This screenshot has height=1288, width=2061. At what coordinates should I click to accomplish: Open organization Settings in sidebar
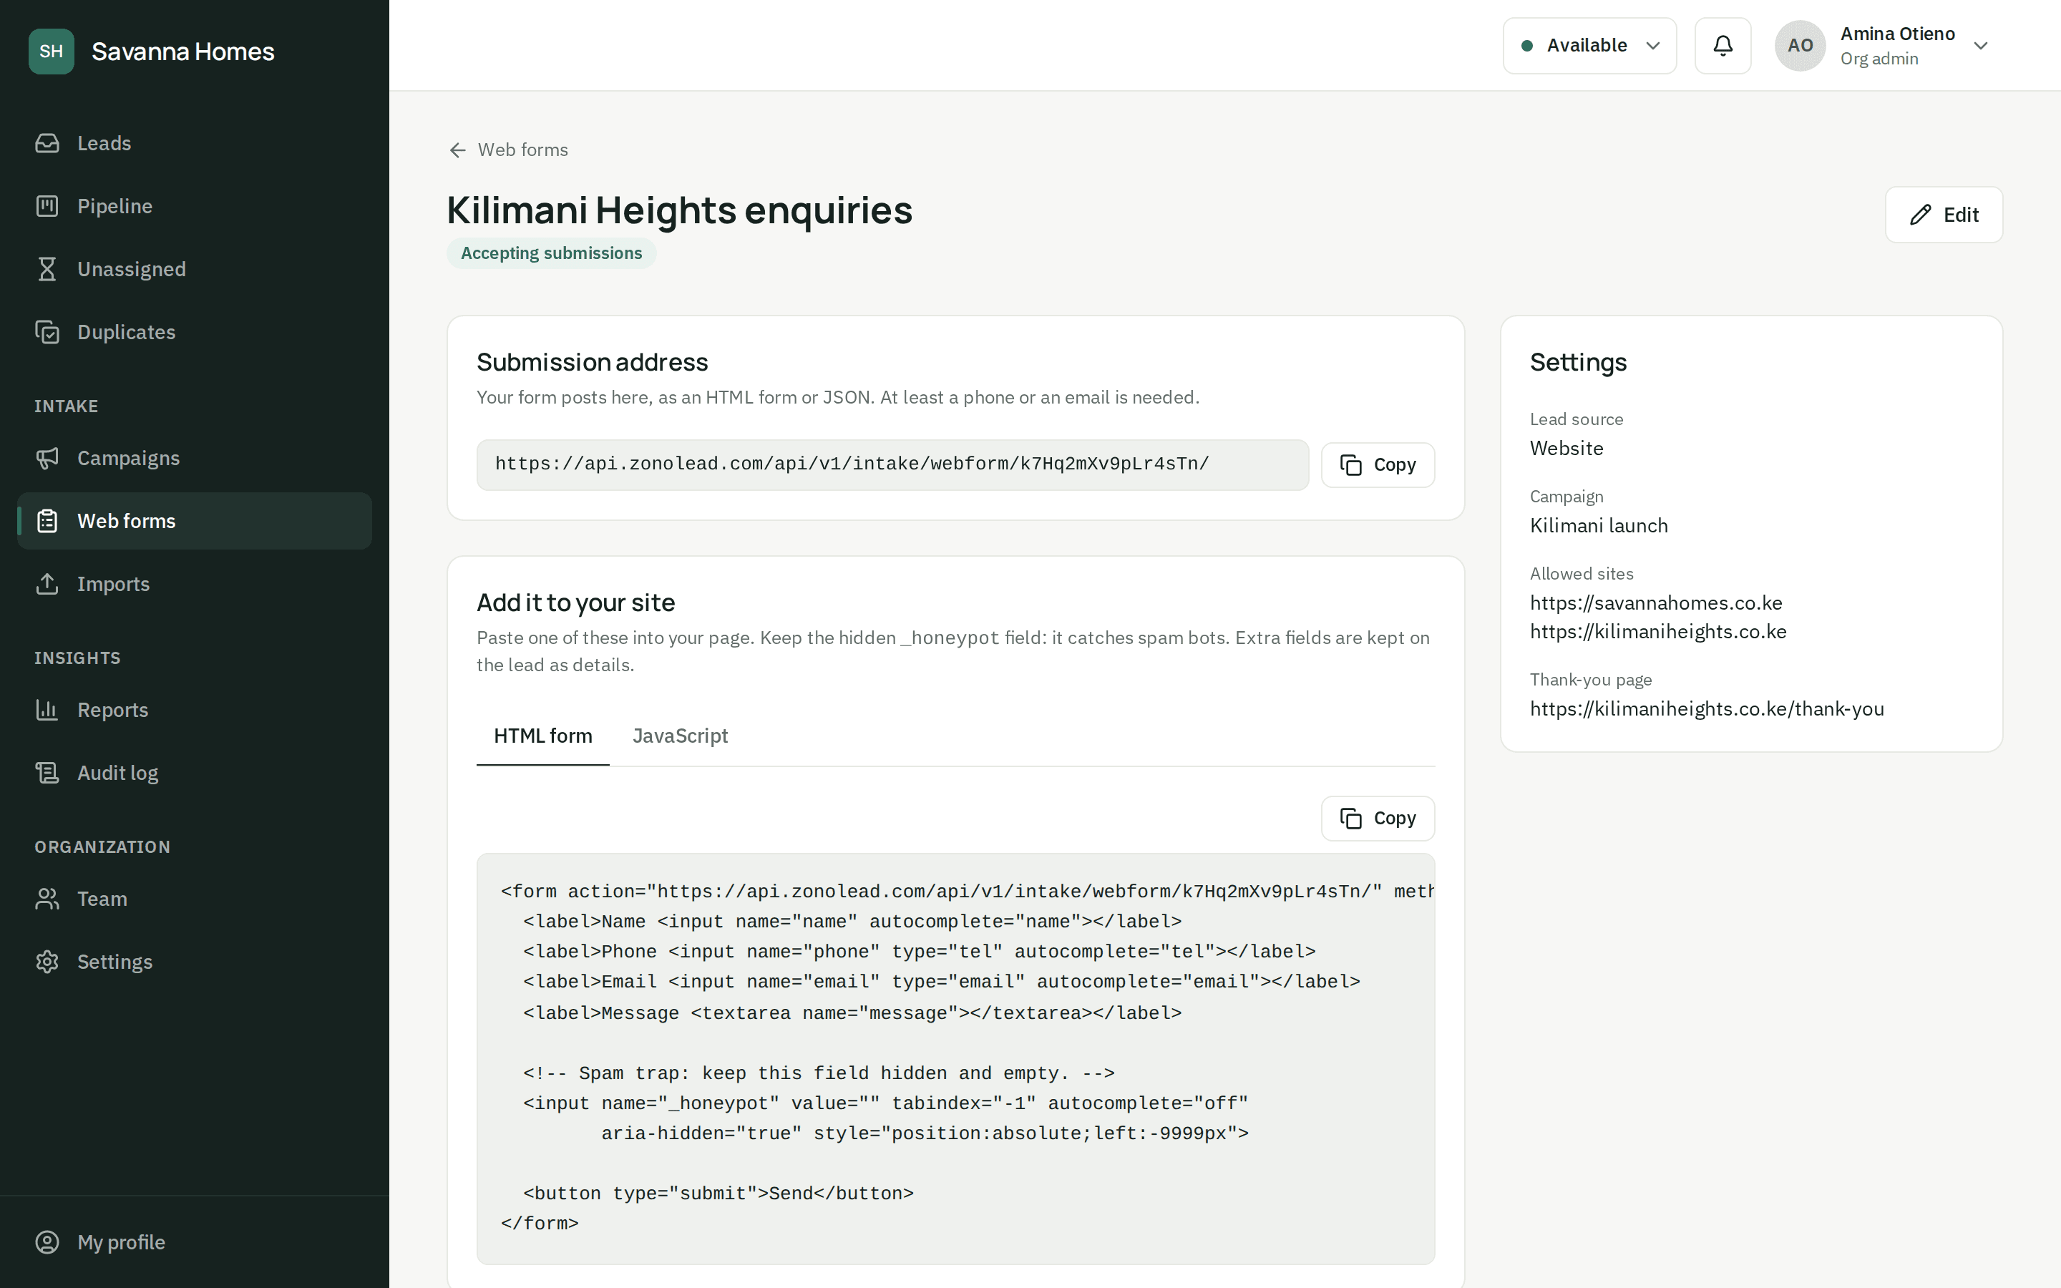194,962
